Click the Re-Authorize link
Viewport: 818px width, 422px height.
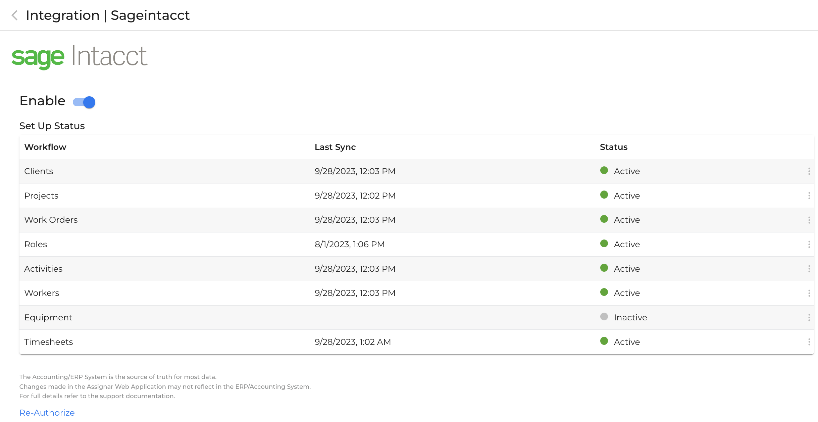(x=47, y=413)
